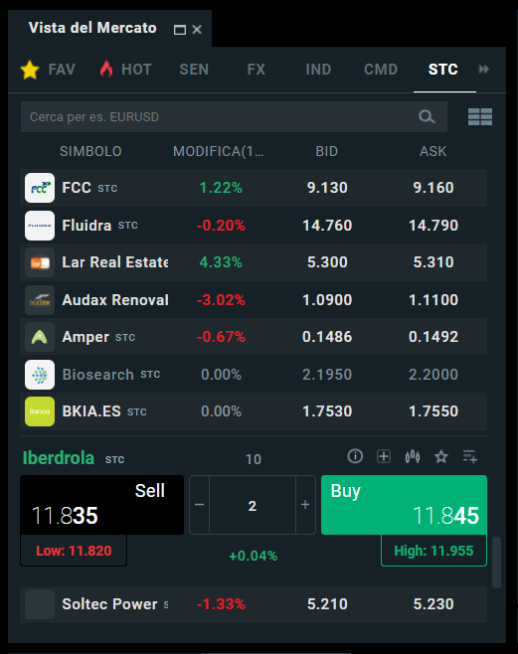Click the Low: 11.820 label
518x654 pixels.
74,551
